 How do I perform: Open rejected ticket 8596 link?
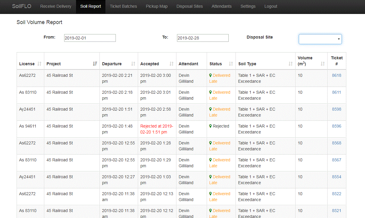point(336,126)
